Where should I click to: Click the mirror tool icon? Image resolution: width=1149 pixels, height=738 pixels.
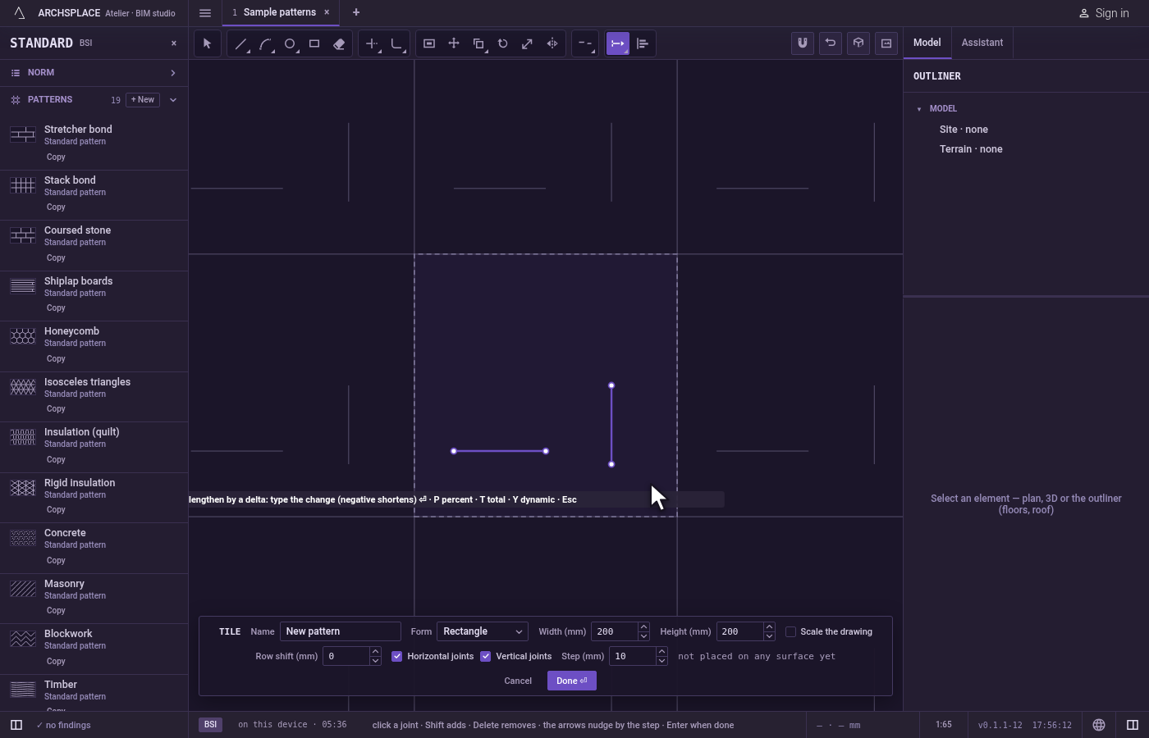(552, 43)
